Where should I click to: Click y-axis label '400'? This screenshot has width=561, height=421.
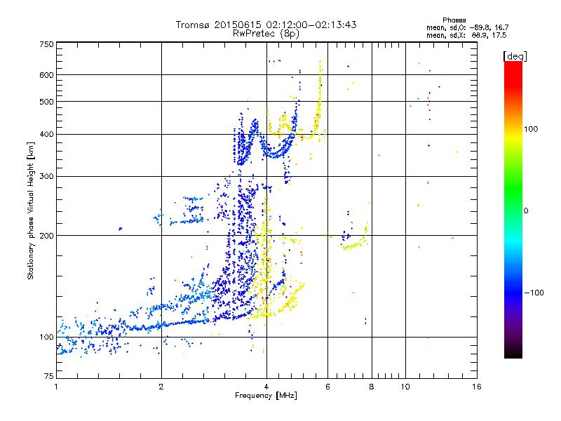pos(46,134)
